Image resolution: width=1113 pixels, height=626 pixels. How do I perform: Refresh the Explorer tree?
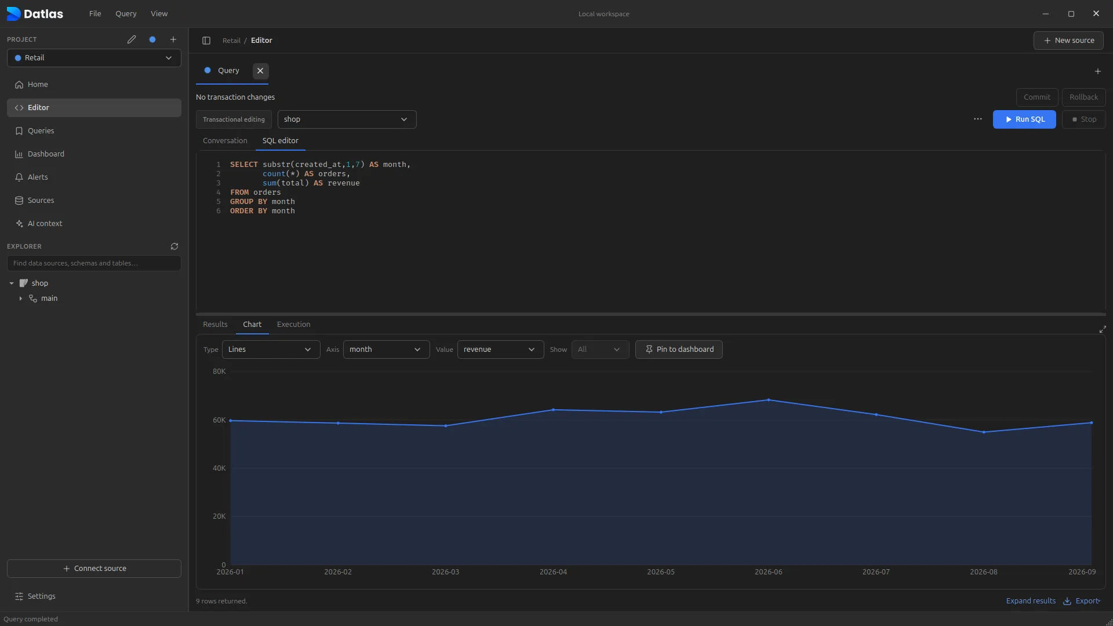click(174, 246)
